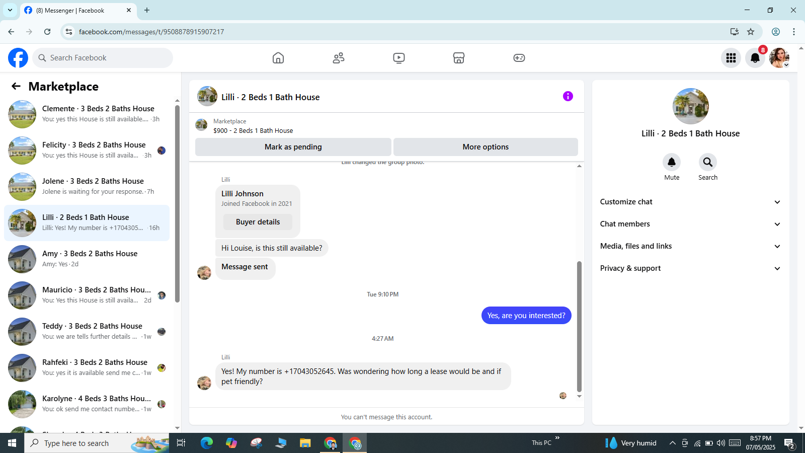Click the Very humid weather widget
This screenshot has width=805, height=453.
click(631, 443)
